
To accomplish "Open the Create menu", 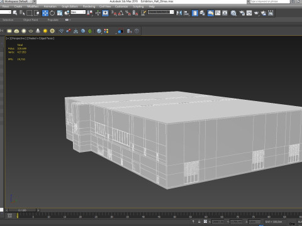I will (18, 6).
